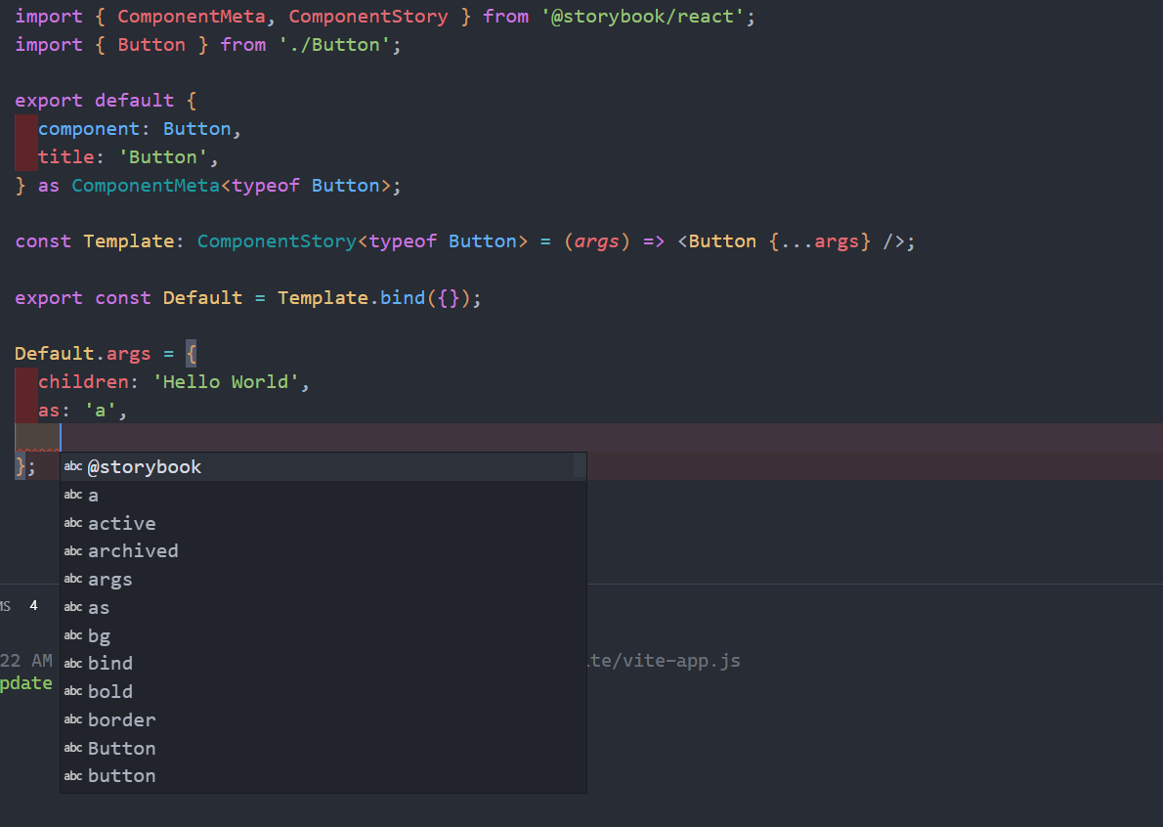Click the abc icon beside 'border'
1163x827 pixels.
[72, 719]
